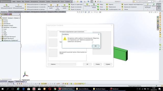Screen dimensions: 163x91
Task: Select Повернутая бобышка/основание tool
Action: pyautogui.click(x=18, y=7)
